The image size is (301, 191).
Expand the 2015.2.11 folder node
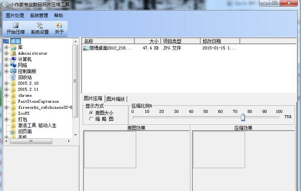pyautogui.click(x=7, y=89)
